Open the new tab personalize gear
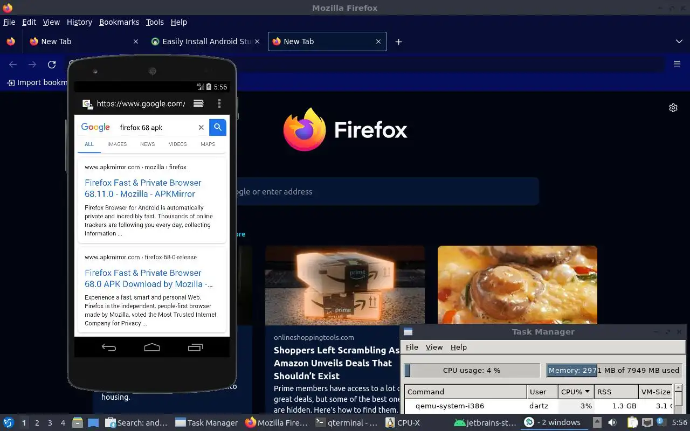690x431 pixels. [673, 108]
